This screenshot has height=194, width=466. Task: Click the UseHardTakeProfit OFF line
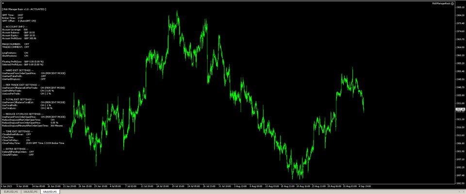[24, 76]
